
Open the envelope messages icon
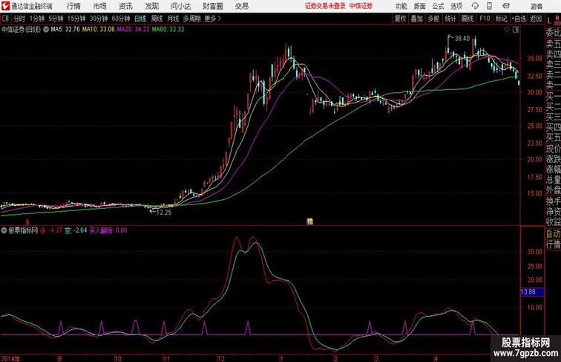click(506, 6)
